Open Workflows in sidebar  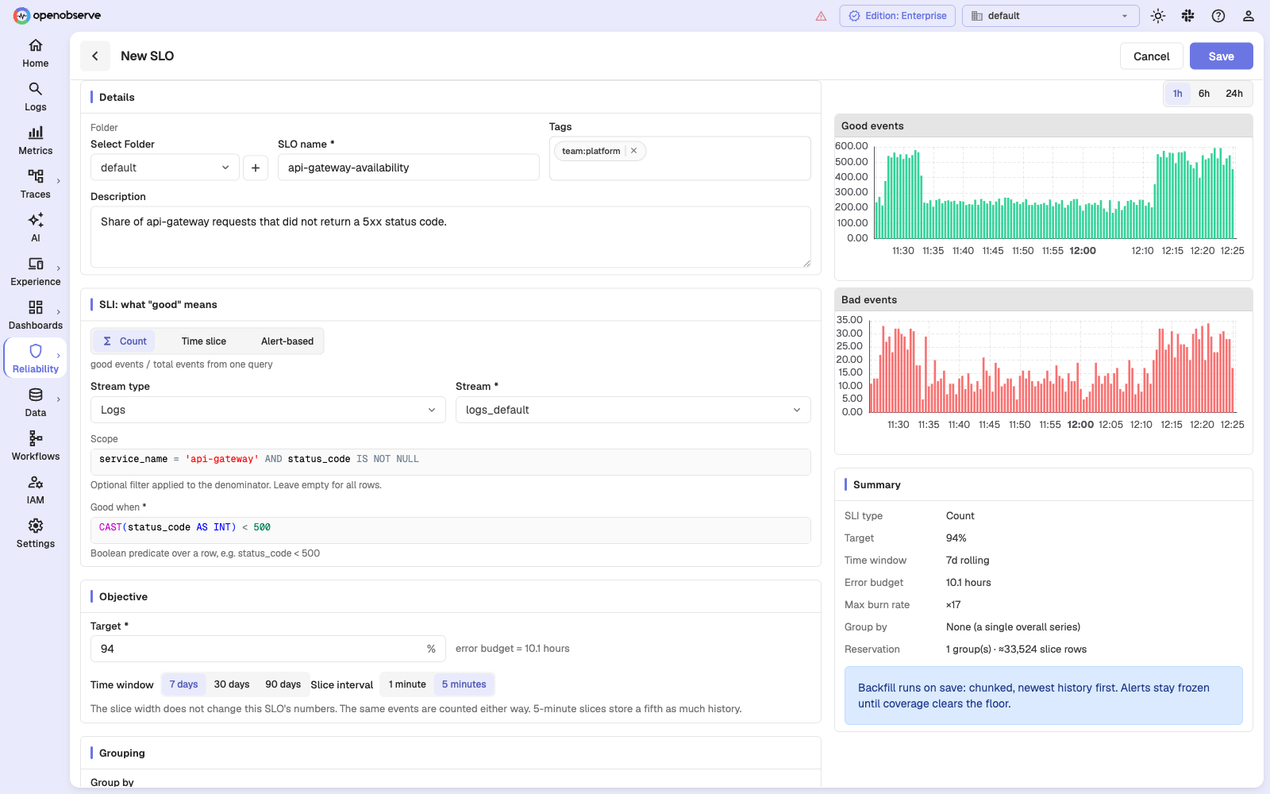point(35,446)
